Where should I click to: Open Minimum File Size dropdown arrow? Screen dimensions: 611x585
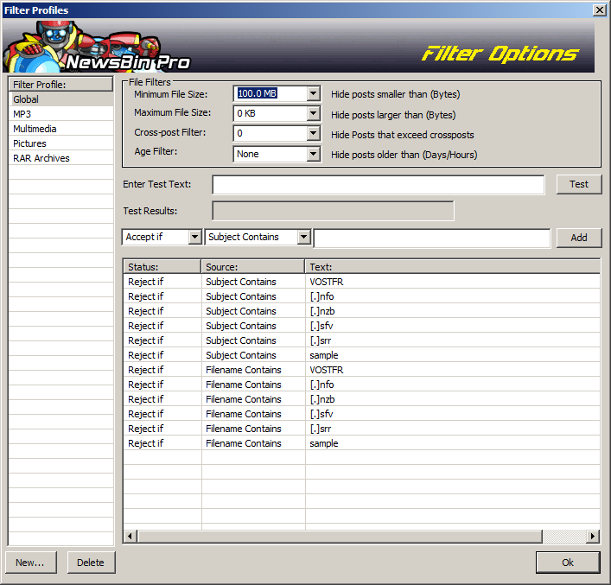point(313,94)
